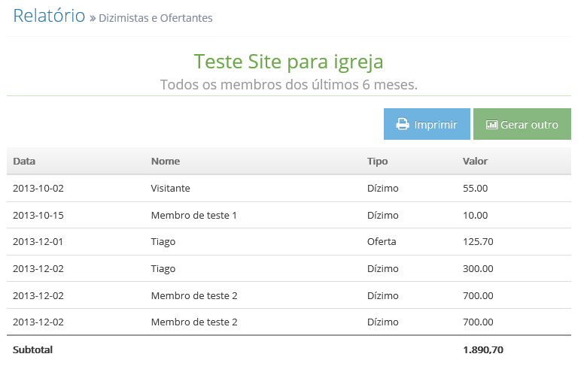Click the Nome column header
This screenshot has height=384, width=587.
[x=166, y=161]
